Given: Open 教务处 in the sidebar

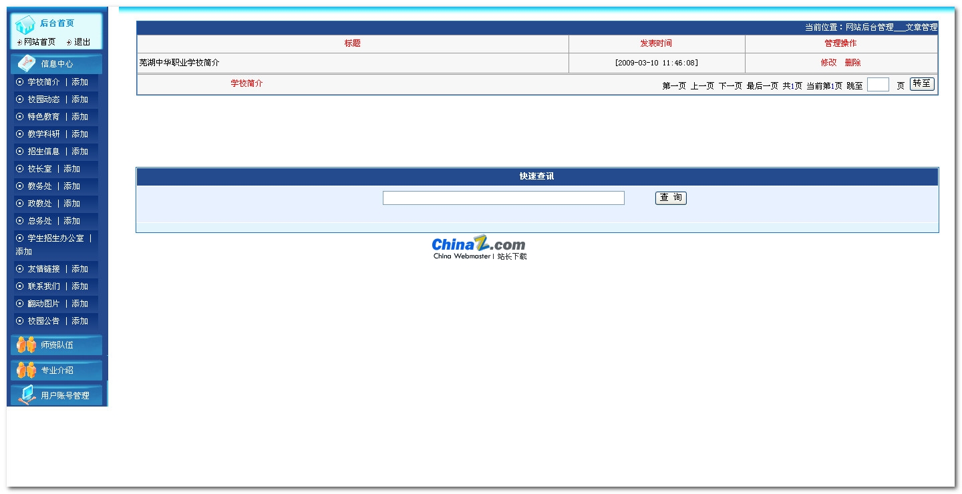Looking at the screenshot, I should point(39,186).
